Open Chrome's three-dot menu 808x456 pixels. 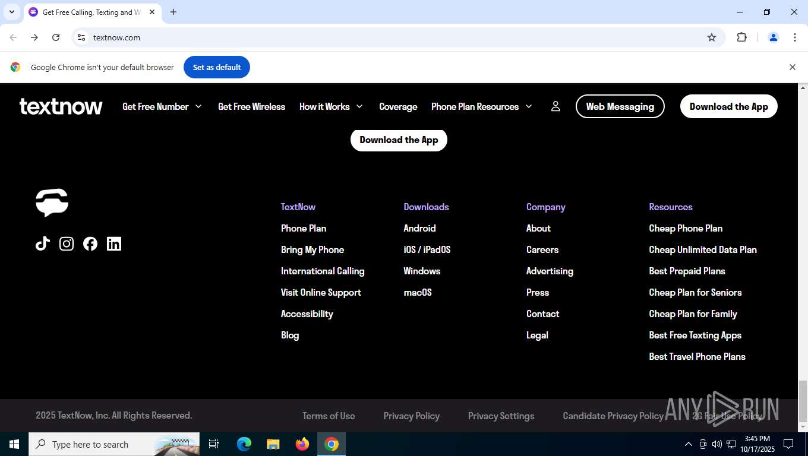pyautogui.click(x=795, y=37)
